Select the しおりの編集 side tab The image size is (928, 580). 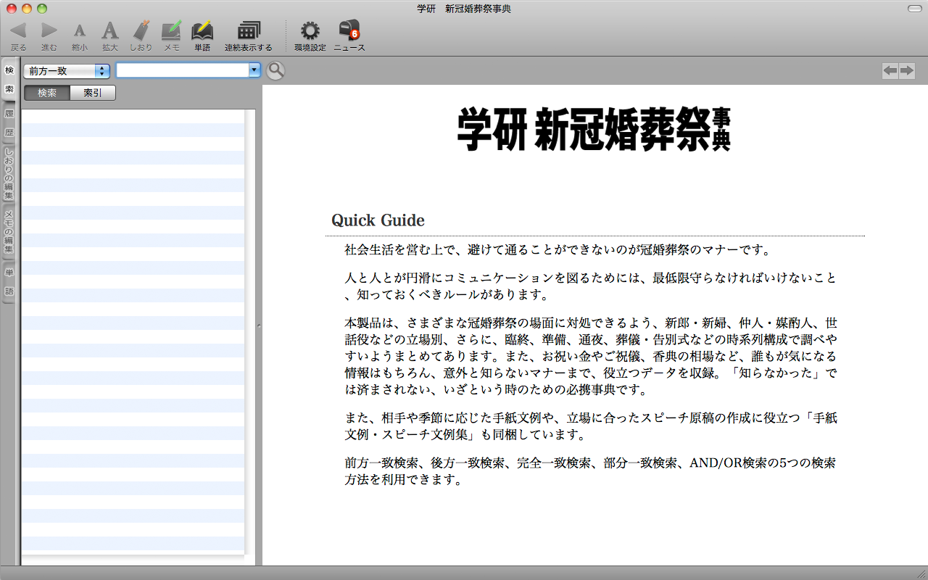9,174
